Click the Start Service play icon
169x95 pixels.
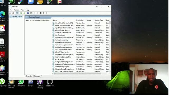pyautogui.click(x=35, y=13)
